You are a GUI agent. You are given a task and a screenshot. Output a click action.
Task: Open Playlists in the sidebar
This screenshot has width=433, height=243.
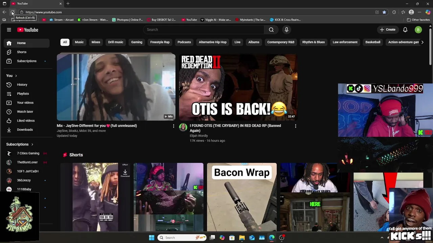tap(27, 93)
